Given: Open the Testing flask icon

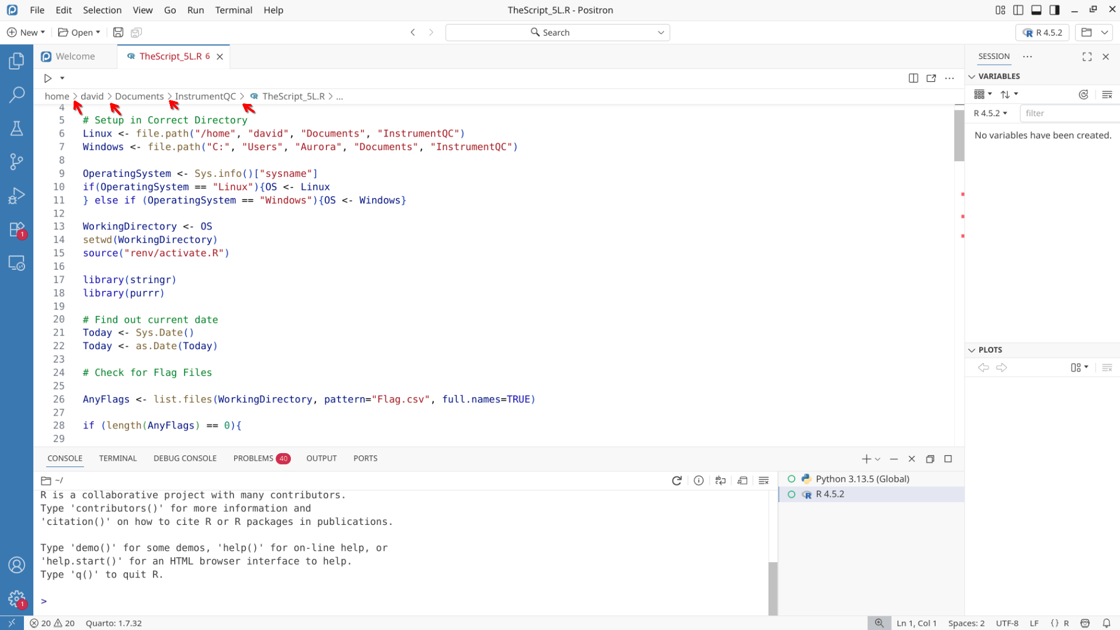Looking at the screenshot, I should (16, 128).
